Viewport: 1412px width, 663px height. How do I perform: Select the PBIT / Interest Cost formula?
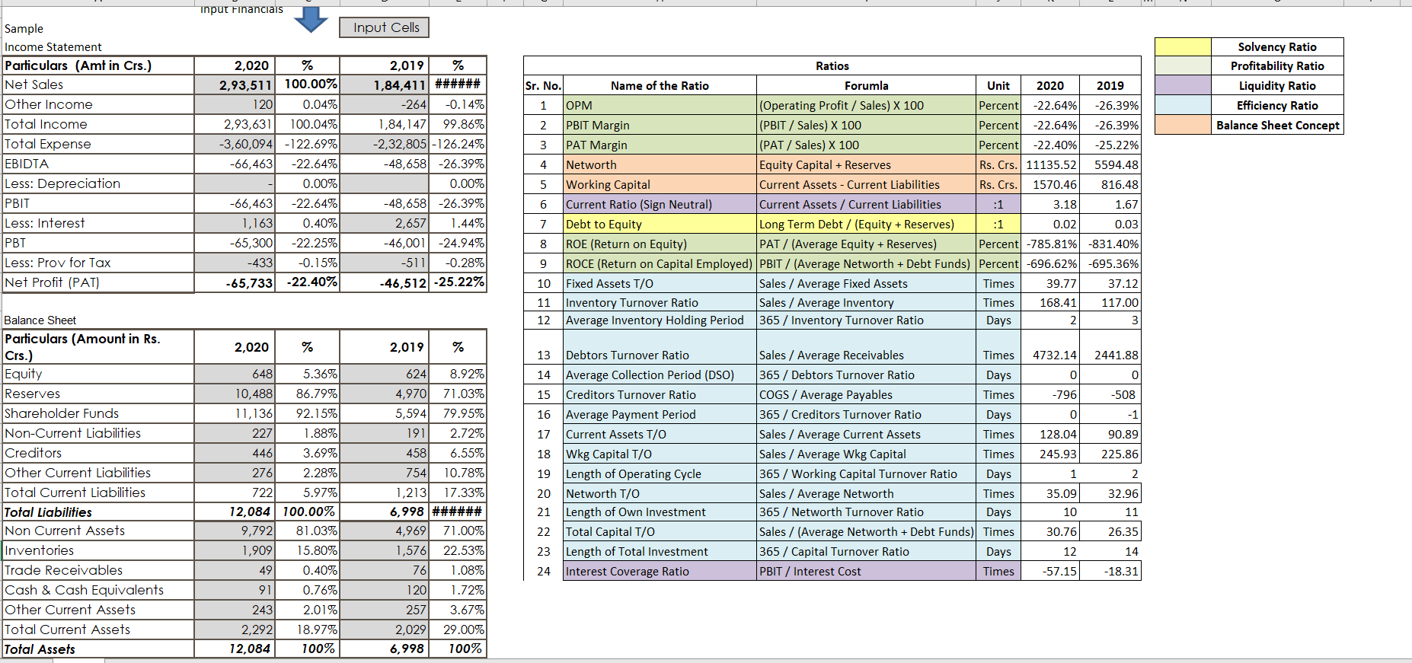point(866,571)
